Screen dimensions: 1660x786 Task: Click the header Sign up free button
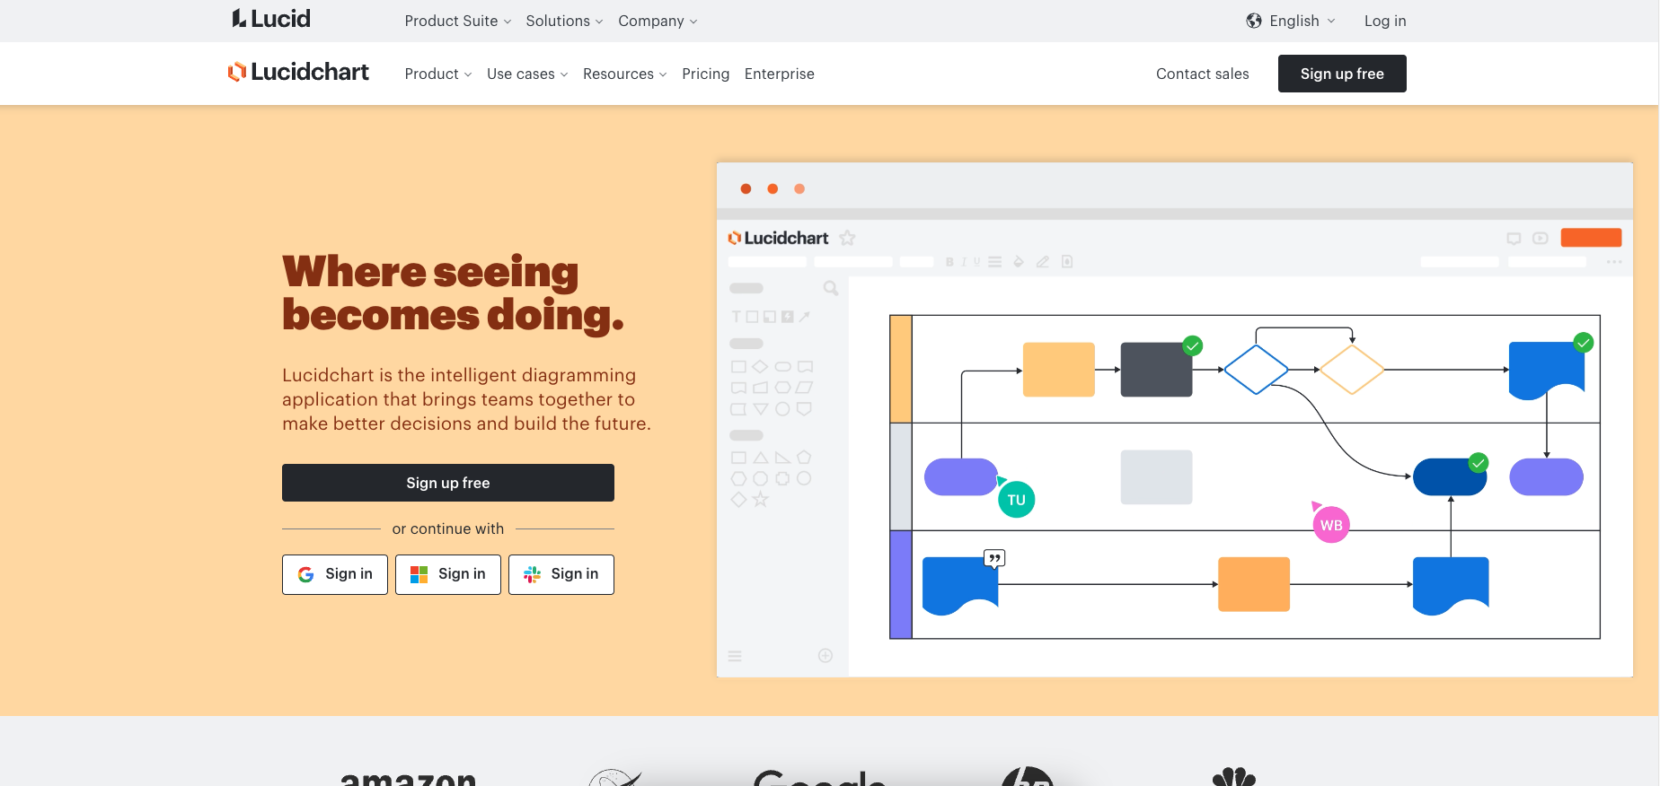(1342, 74)
